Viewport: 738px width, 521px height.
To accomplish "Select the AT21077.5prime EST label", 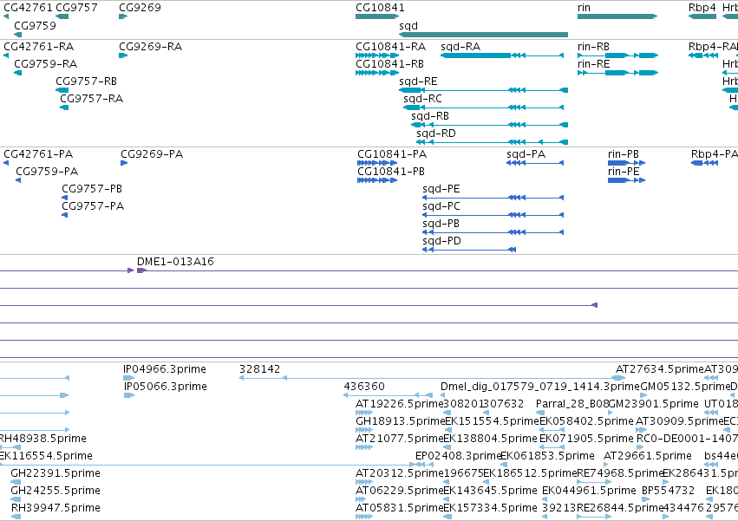I will (x=400, y=440).
